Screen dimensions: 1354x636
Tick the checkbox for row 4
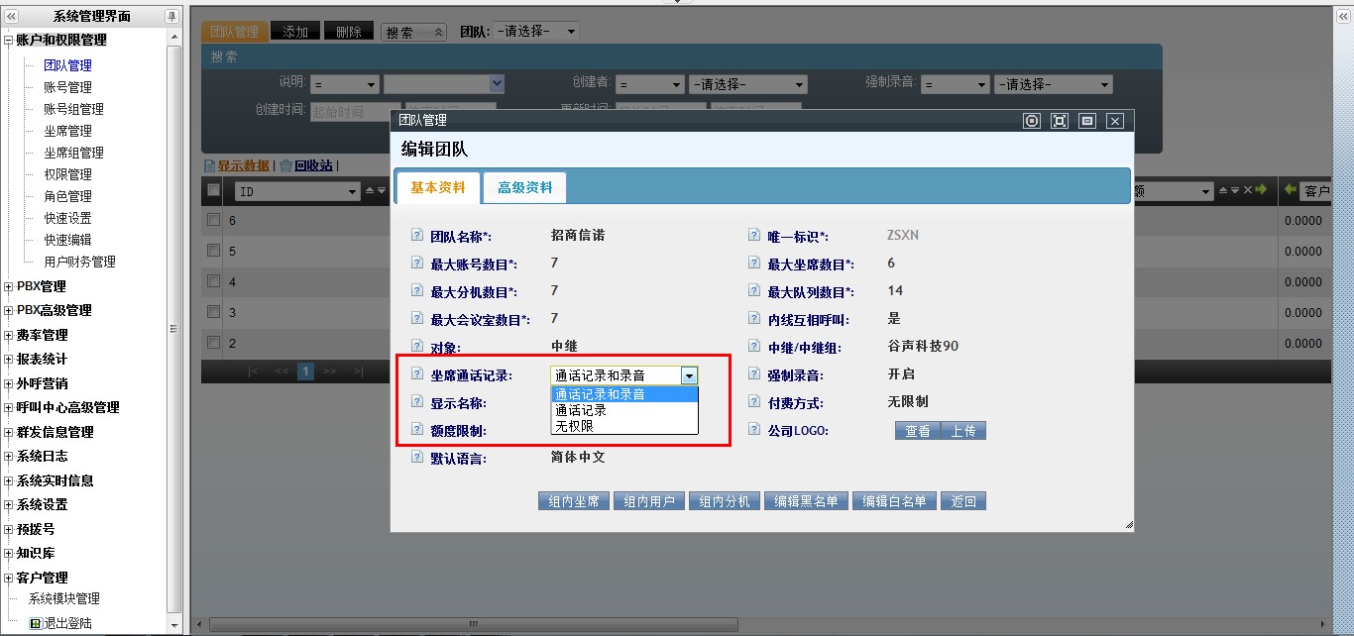213,281
